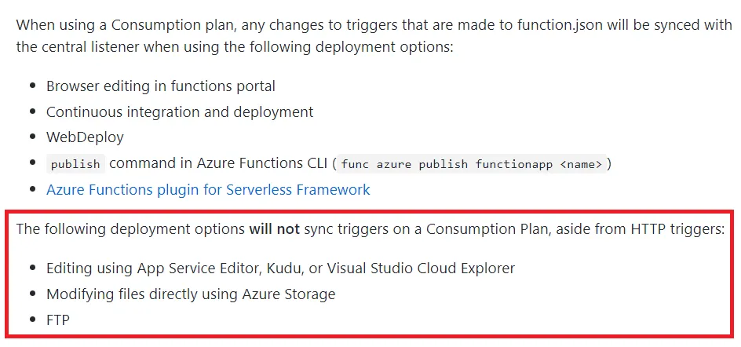Click 'The following deployment options' in highlighted box

coord(130,230)
